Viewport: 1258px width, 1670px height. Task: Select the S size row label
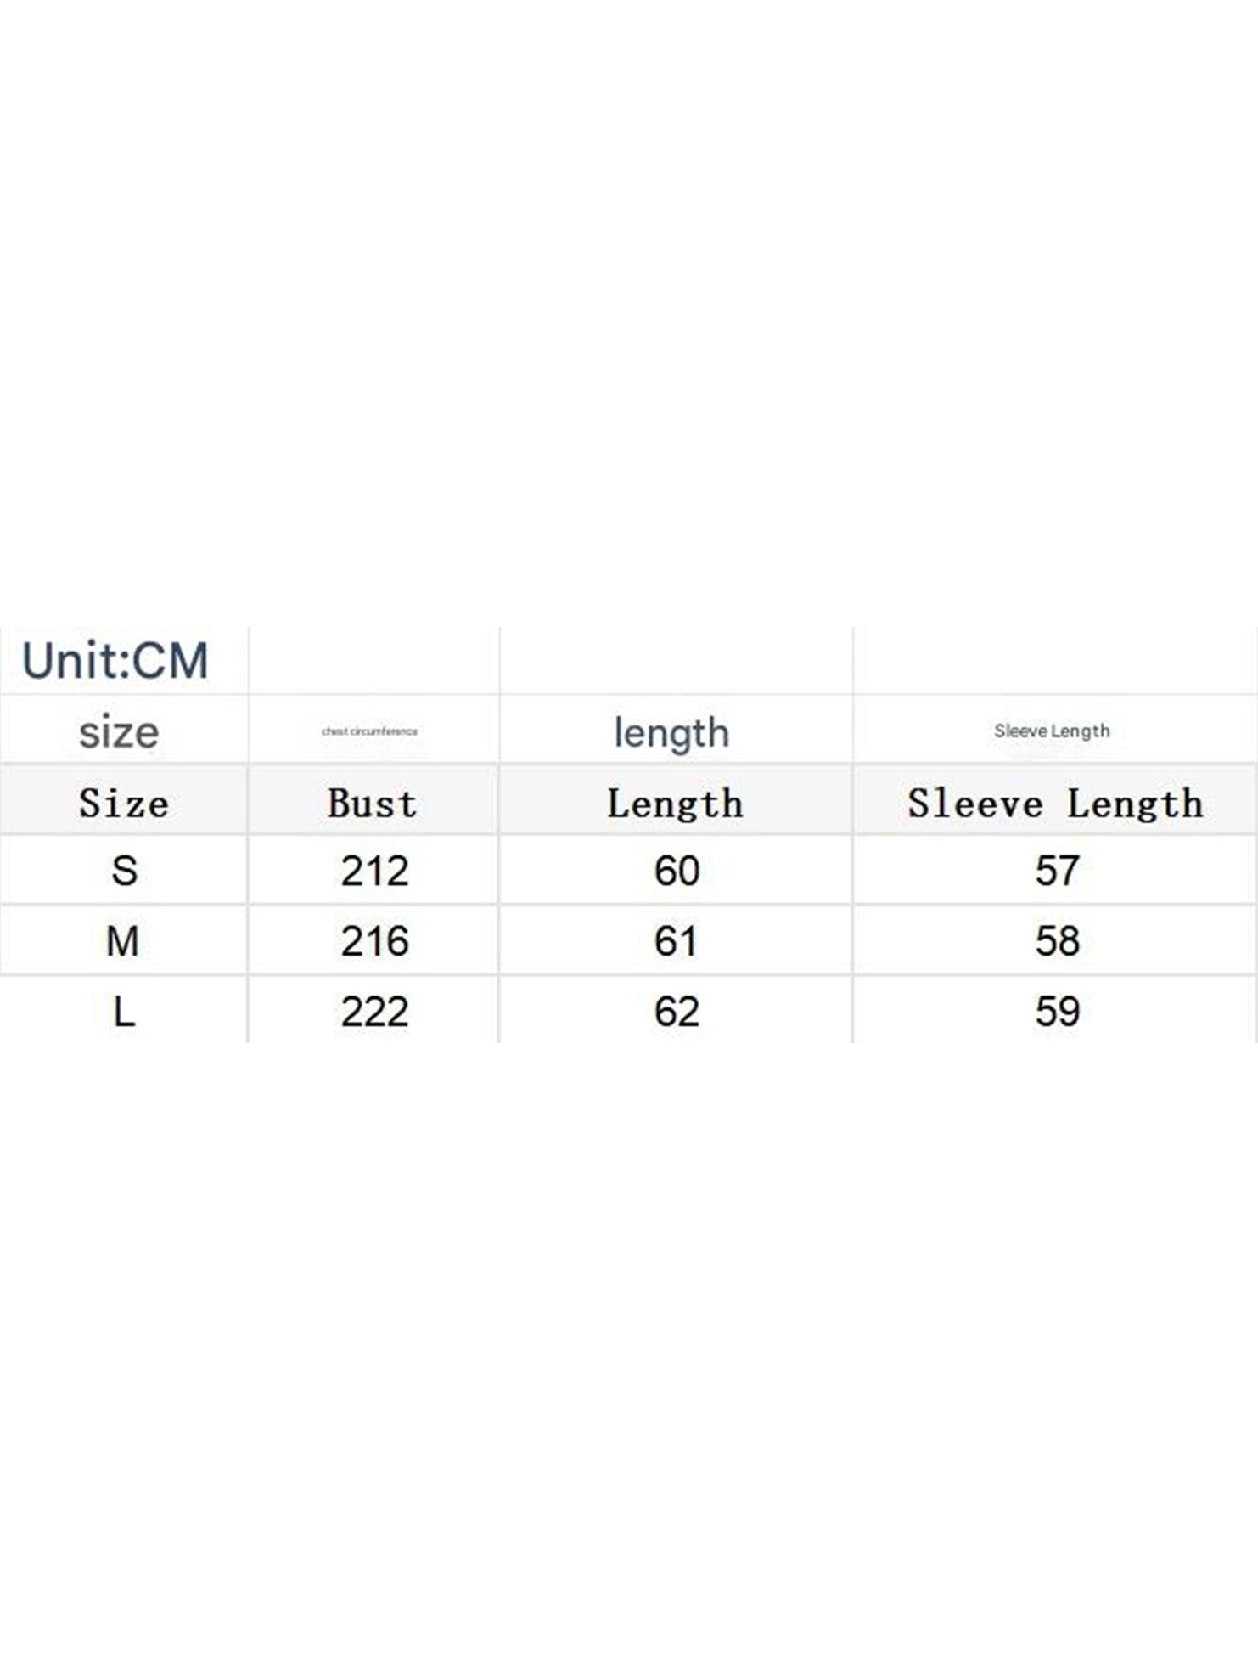124,871
